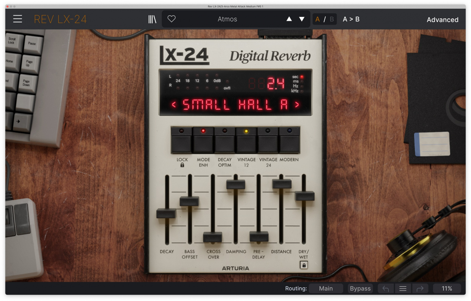The image size is (471, 301).
Task: Click the 11% CPU meter display
Action: coord(447,288)
